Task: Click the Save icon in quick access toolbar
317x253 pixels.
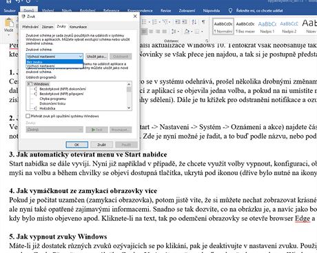Action: (9, 1)
